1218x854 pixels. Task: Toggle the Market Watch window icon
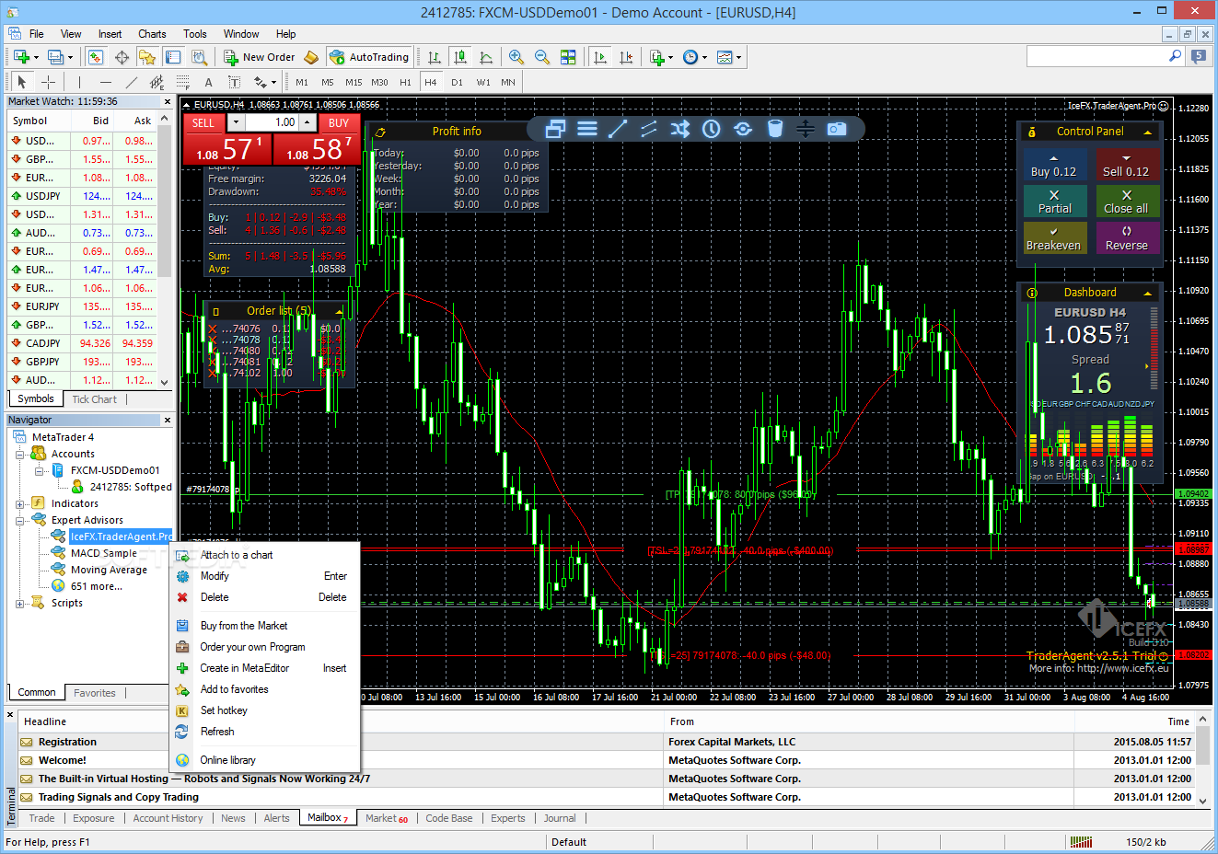pyautogui.click(x=96, y=57)
